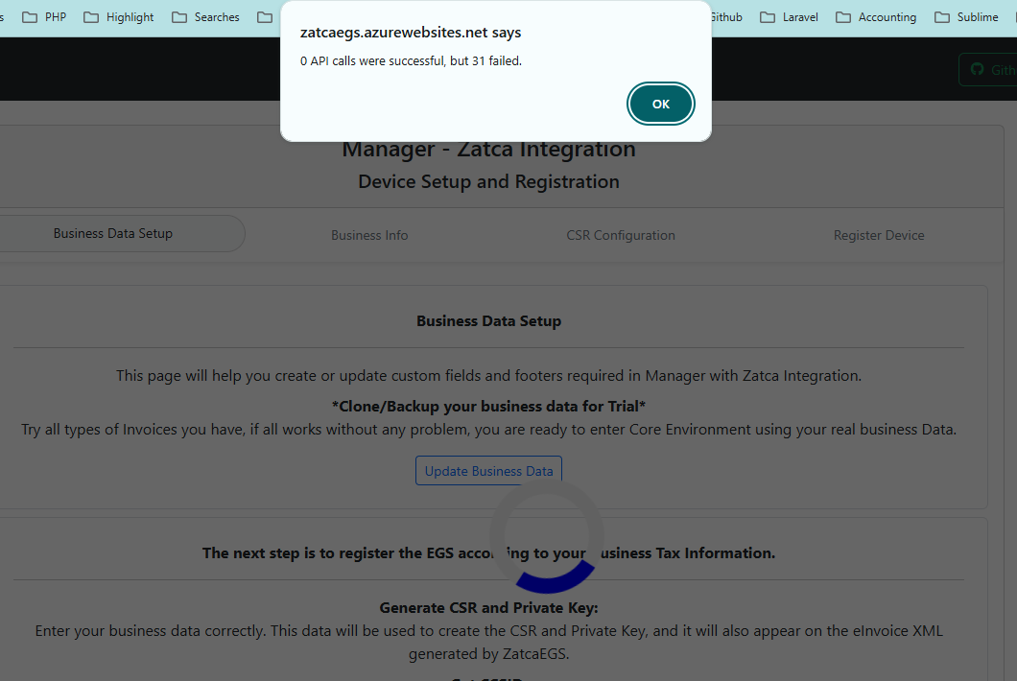Click OK in the alert dialog
This screenshot has height=681, width=1017.
[660, 104]
